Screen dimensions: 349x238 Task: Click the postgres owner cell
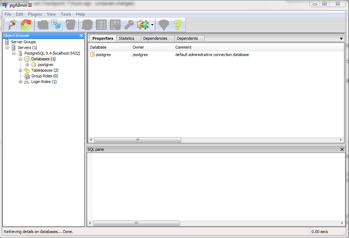coord(140,55)
